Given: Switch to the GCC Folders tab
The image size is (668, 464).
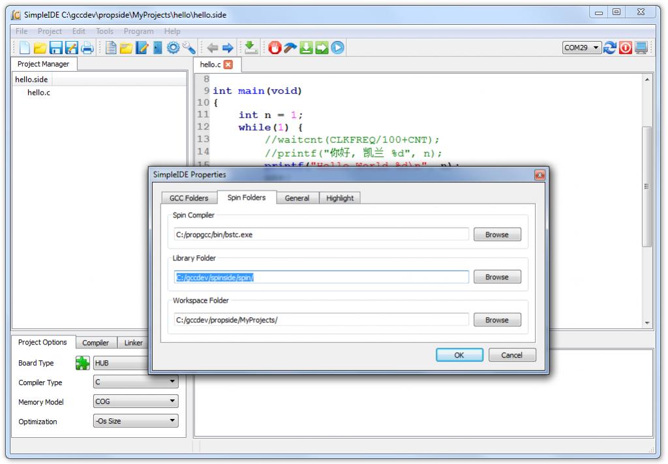Looking at the screenshot, I should [189, 198].
